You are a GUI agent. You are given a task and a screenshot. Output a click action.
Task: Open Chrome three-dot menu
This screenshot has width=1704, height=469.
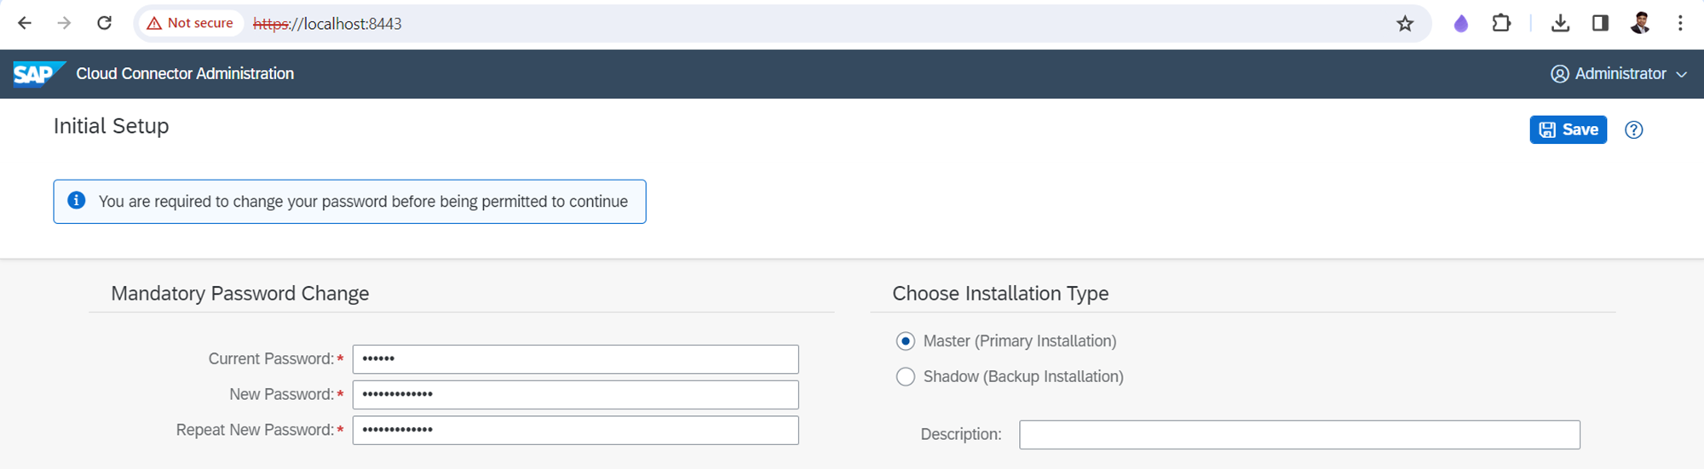point(1680,24)
